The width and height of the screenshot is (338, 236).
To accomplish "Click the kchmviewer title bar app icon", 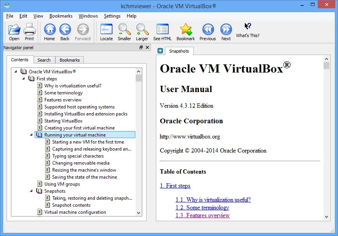I will (7, 6).
